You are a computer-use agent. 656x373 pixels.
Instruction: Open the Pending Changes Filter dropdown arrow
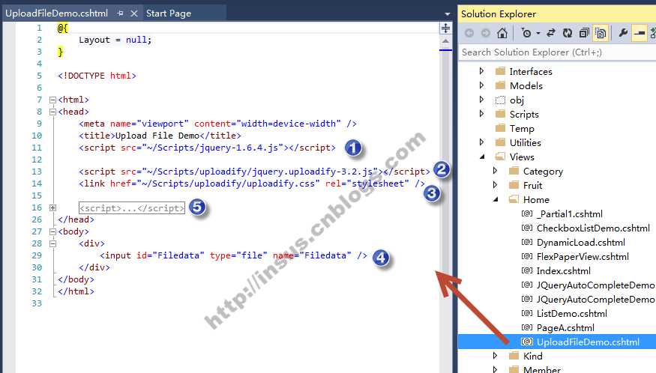538,33
